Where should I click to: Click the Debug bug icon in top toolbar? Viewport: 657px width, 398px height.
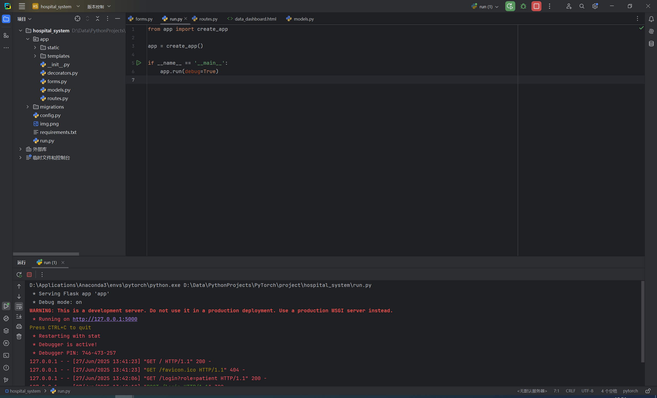(x=523, y=6)
